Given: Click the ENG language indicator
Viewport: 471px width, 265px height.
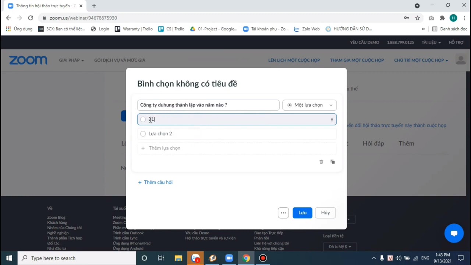Looking at the screenshot, I should 425,258.
